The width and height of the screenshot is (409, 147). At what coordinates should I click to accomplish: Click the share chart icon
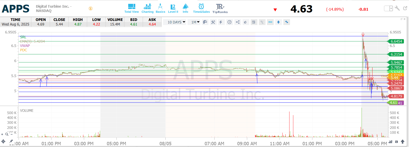click(x=238, y=22)
